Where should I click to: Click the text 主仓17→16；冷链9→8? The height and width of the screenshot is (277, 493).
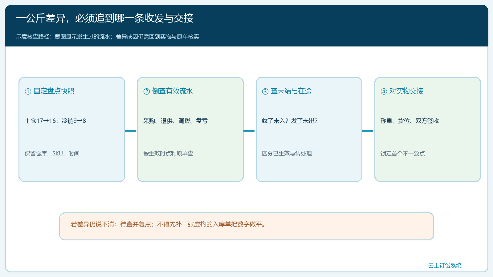pos(55,121)
